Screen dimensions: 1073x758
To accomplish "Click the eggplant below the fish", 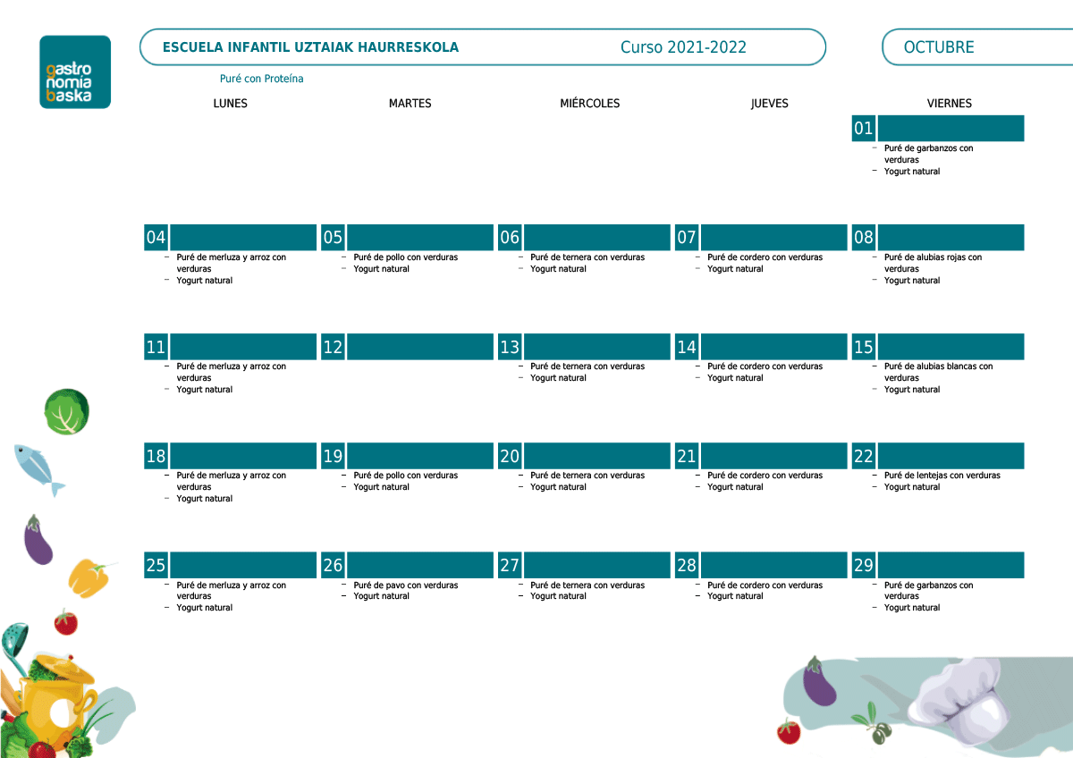I will tap(38, 540).
